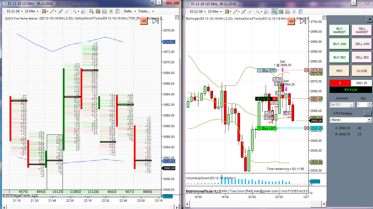Open ATM Strategy settings ellipsis button
Screen dimensions: 373x209
pyautogui.click(x=368, y=113)
